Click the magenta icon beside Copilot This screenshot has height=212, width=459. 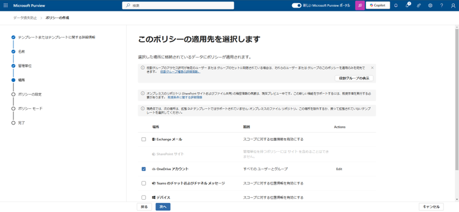pos(360,6)
